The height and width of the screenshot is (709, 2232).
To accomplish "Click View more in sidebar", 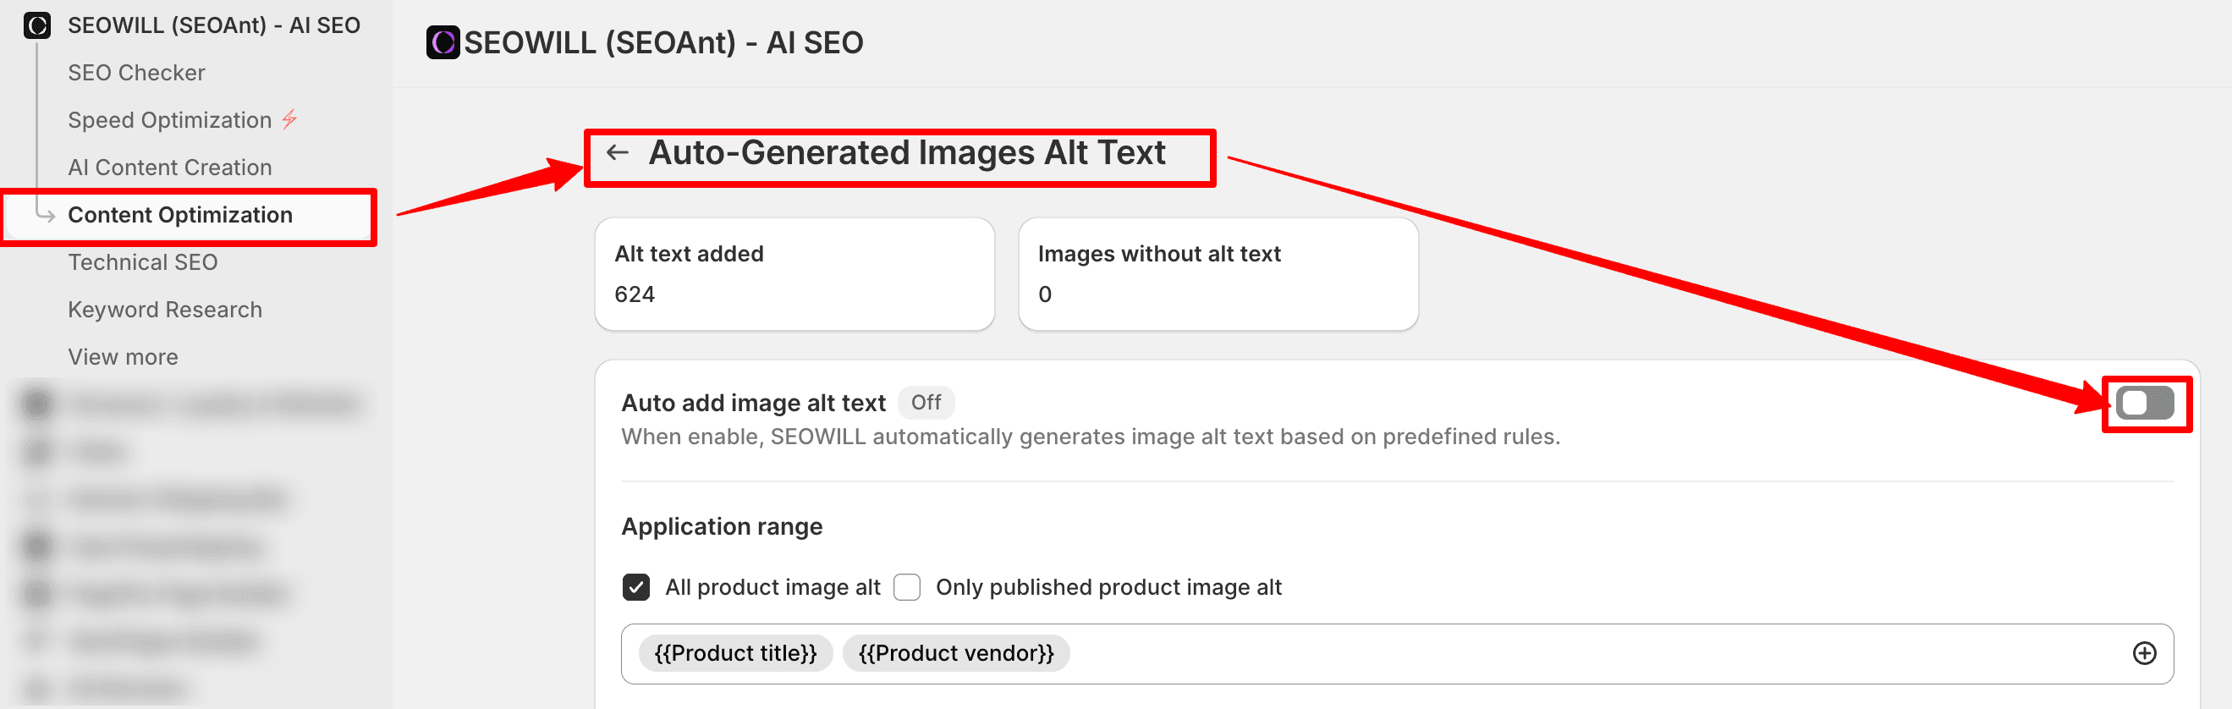I will point(123,357).
